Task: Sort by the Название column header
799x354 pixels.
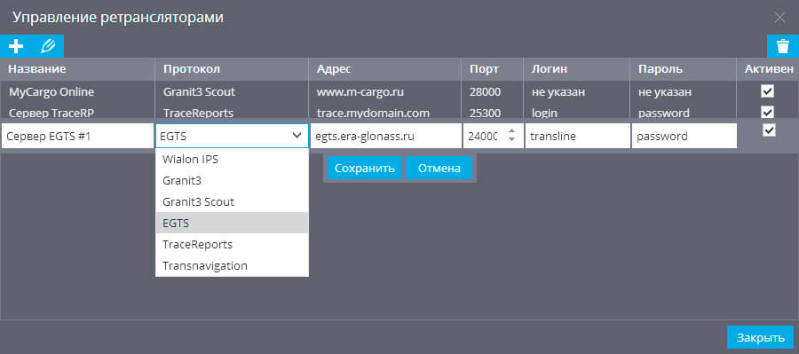Action: click(x=37, y=69)
